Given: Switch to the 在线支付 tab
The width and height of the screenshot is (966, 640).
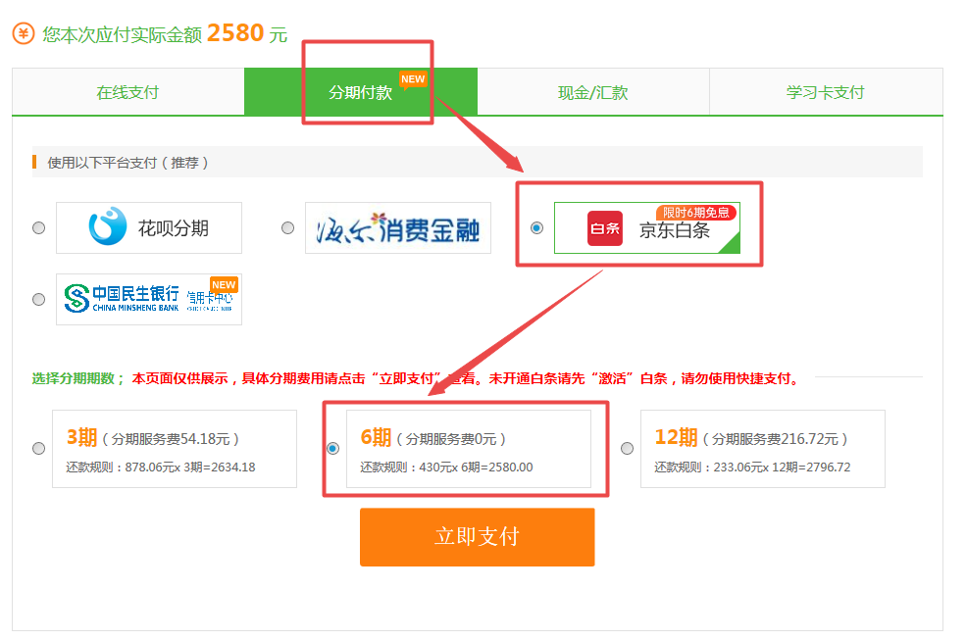Looking at the screenshot, I should (x=127, y=93).
